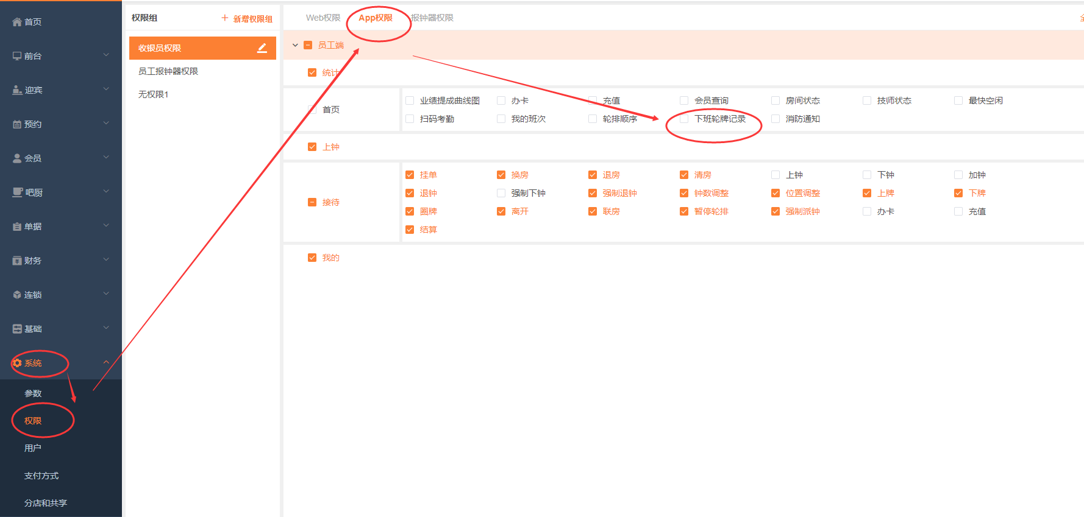Uncheck the 挂单 checkbox
This screenshot has width=1084, height=517.
click(410, 175)
